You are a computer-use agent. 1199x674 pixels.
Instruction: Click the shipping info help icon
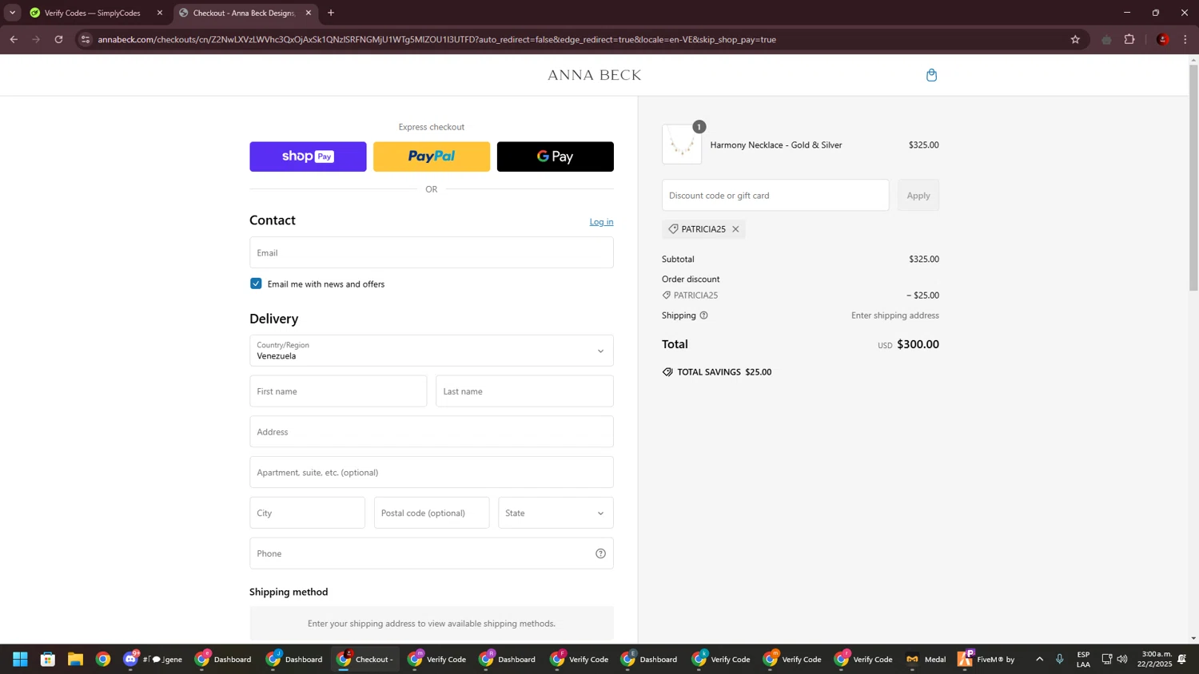coord(703,315)
